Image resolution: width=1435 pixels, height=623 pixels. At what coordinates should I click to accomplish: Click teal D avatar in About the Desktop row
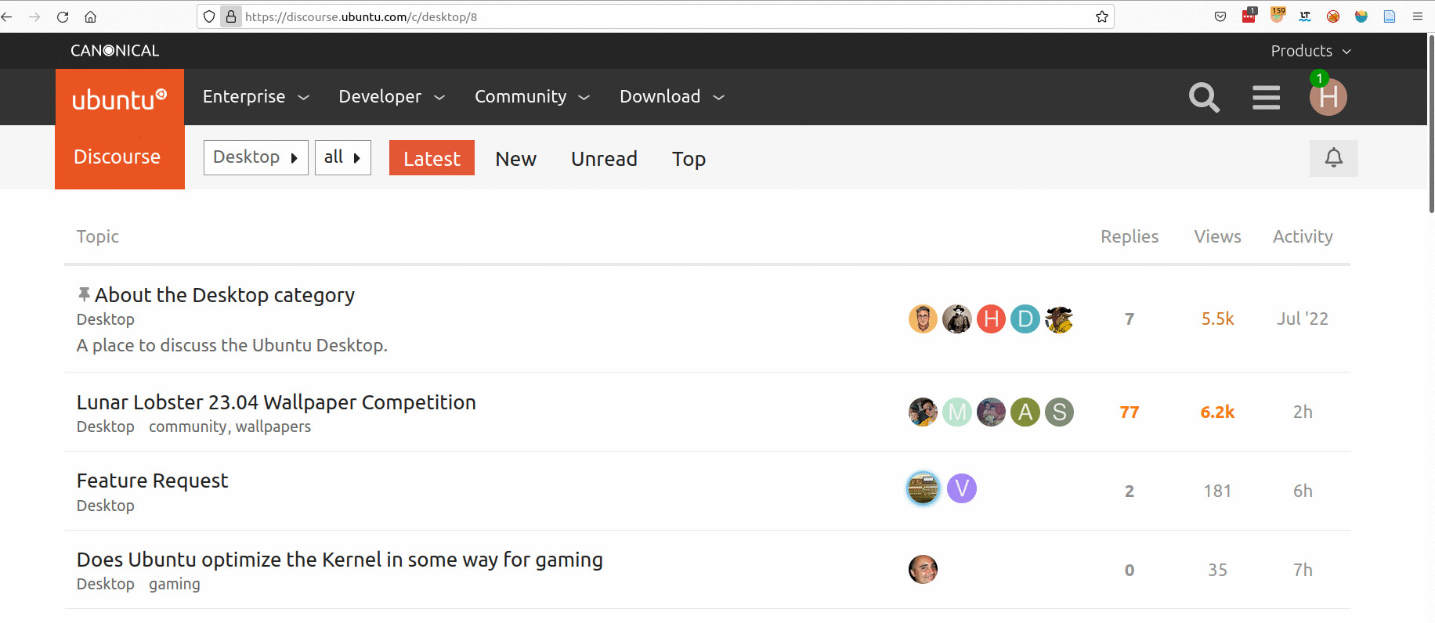click(x=1025, y=319)
